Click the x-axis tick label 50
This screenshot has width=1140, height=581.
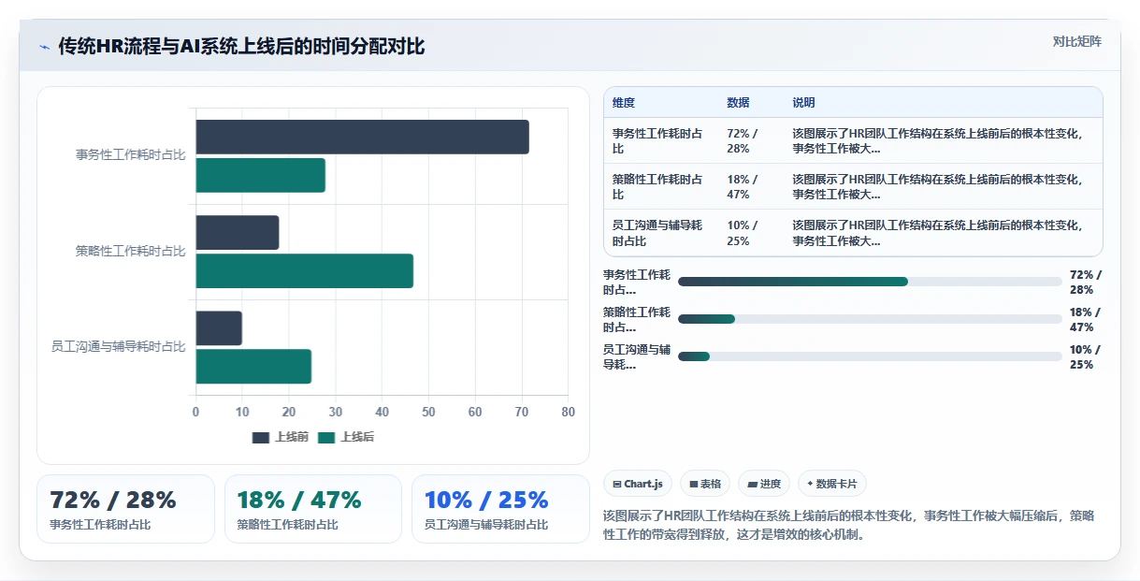coord(428,412)
